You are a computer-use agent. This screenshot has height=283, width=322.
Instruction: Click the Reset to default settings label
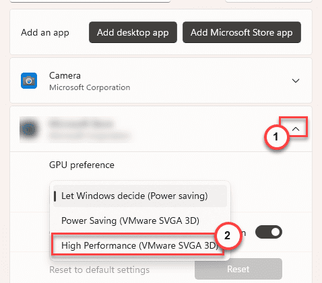[x=100, y=270]
